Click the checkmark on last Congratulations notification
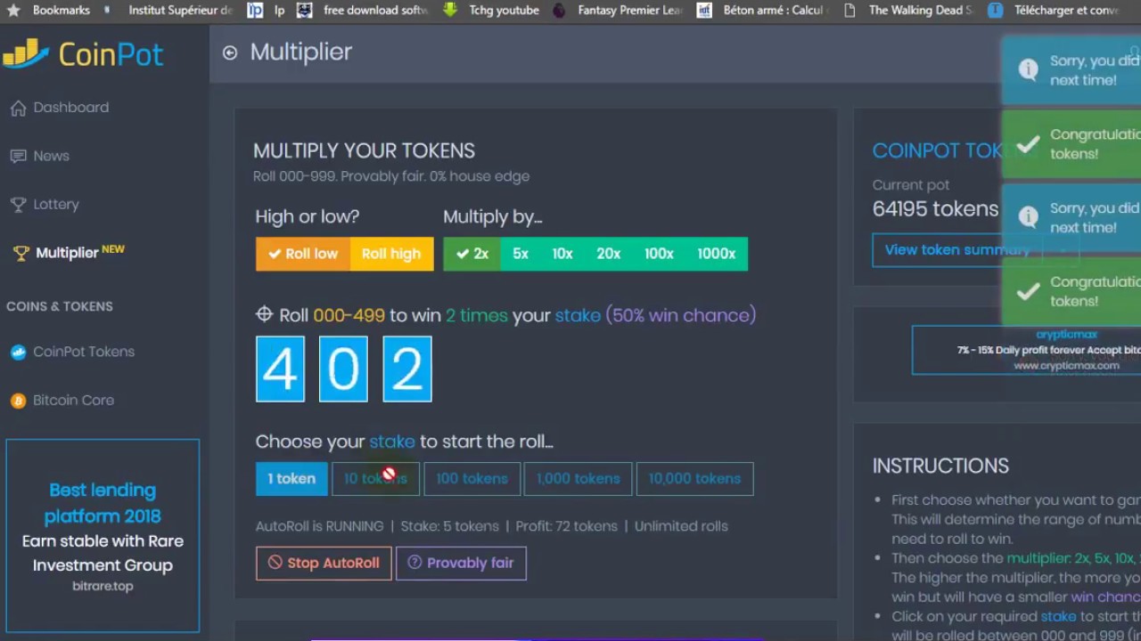This screenshot has width=1141, height=641. point(1029,291)
